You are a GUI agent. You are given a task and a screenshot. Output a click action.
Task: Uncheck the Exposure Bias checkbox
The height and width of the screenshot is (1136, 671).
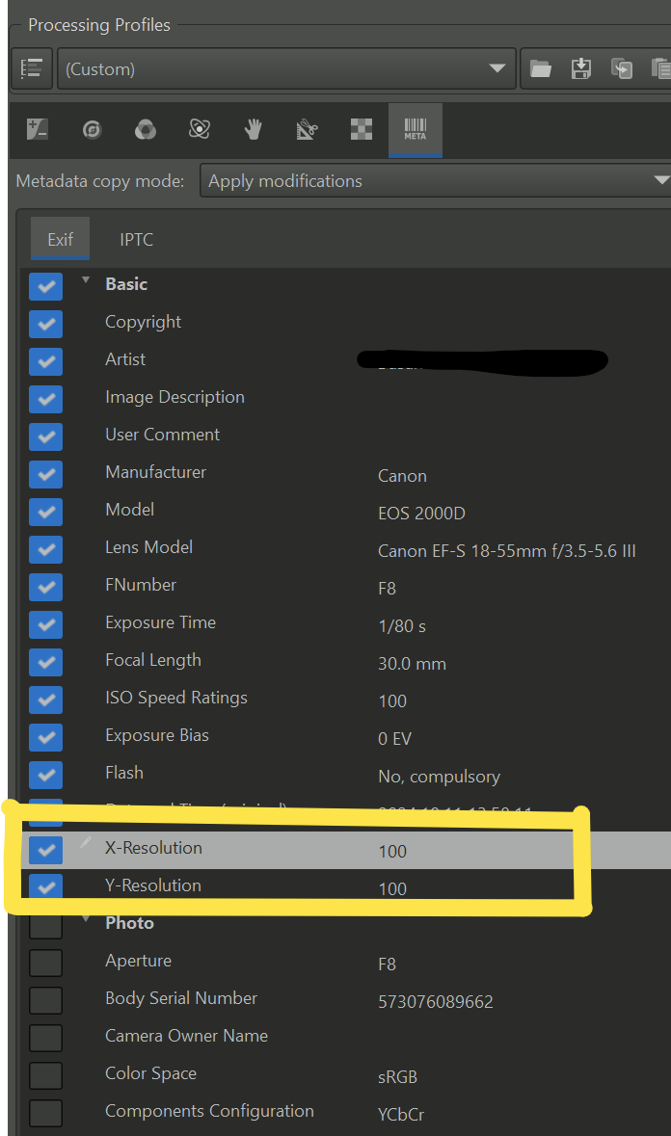(45, 738)
